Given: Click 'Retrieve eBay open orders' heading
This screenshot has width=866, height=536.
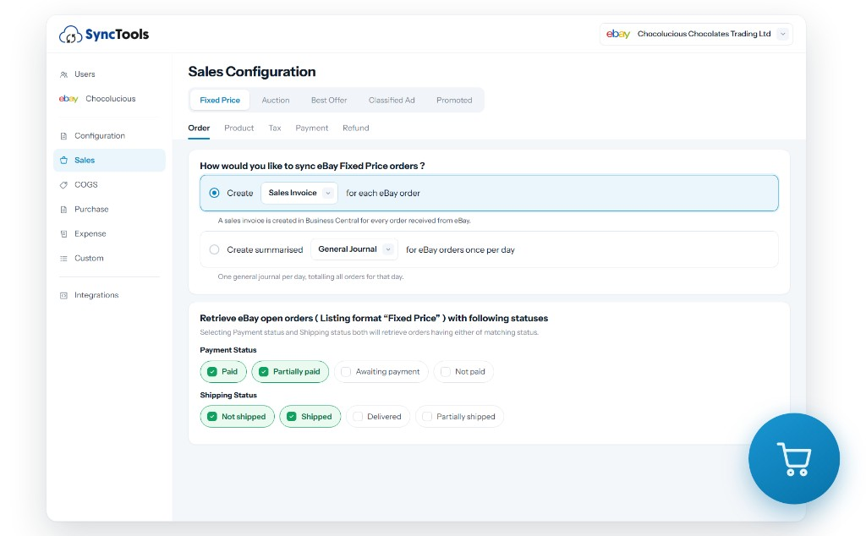Looking at the screenshot, I should pos(374,319).
